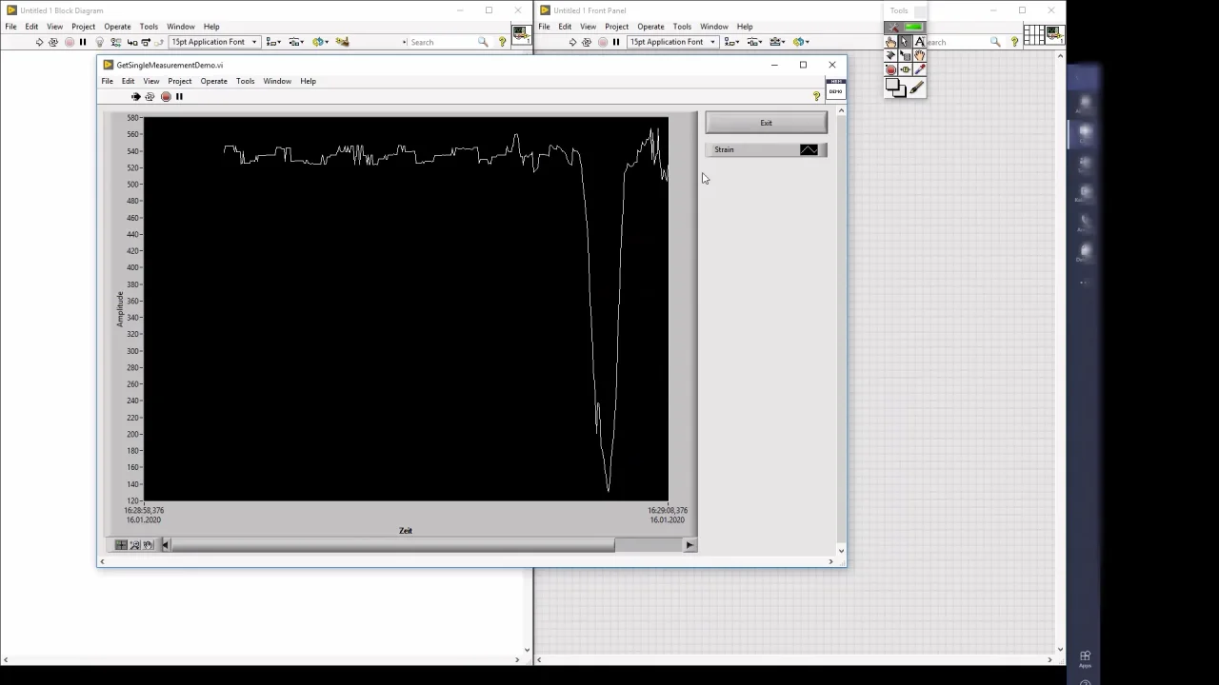Open Align Objects dropdown in Front Panel
Viewport: 1219px width, 685px height.
coord(731,42)
